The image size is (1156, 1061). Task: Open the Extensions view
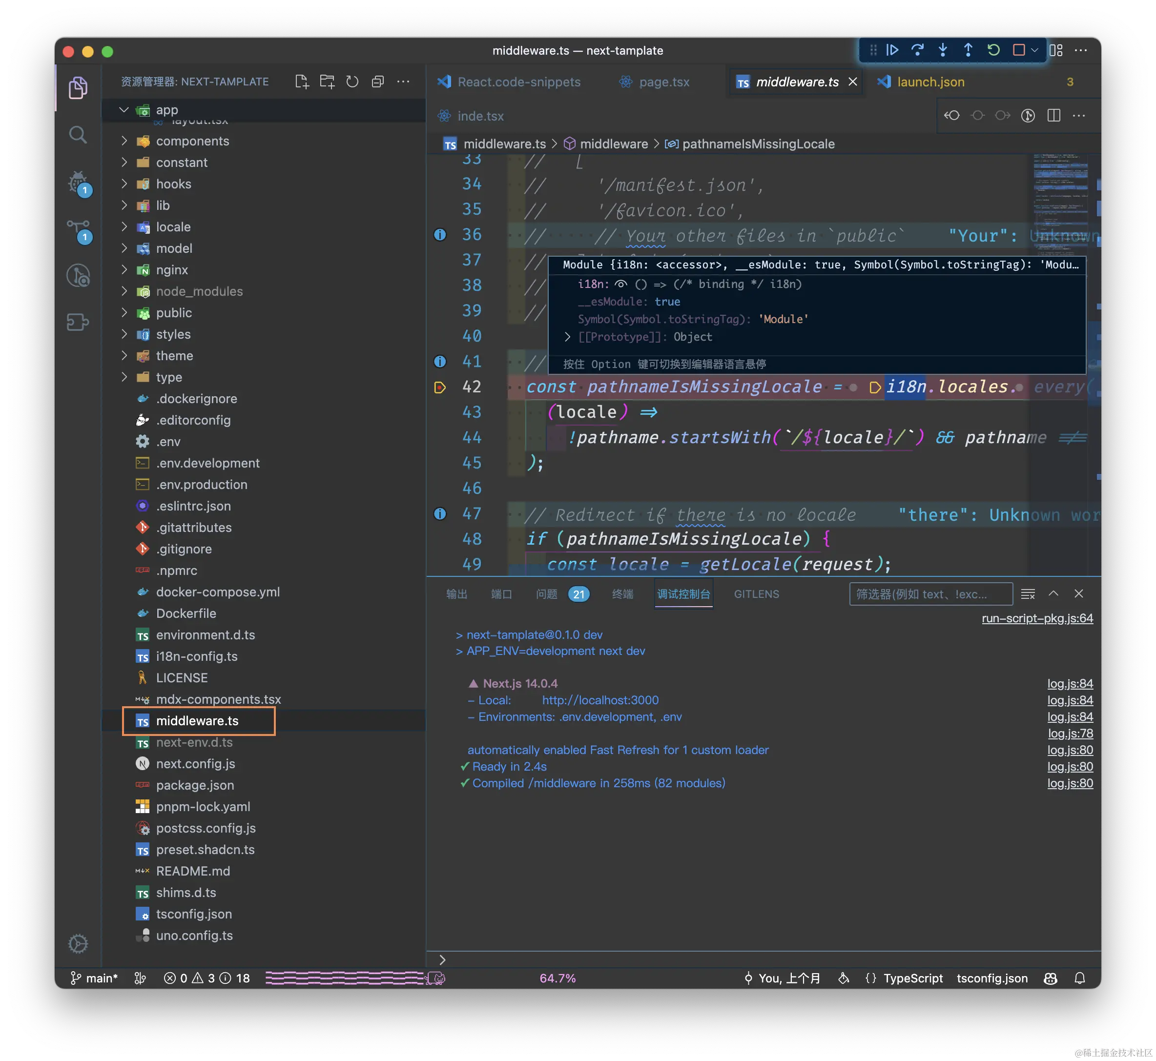click(79, 322)
